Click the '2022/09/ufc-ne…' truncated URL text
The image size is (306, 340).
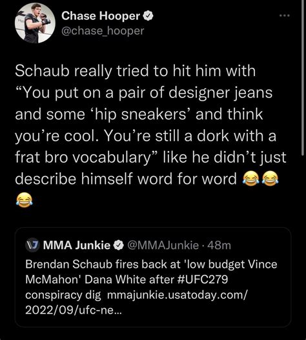pyautogui.click(x=74, y=310)
